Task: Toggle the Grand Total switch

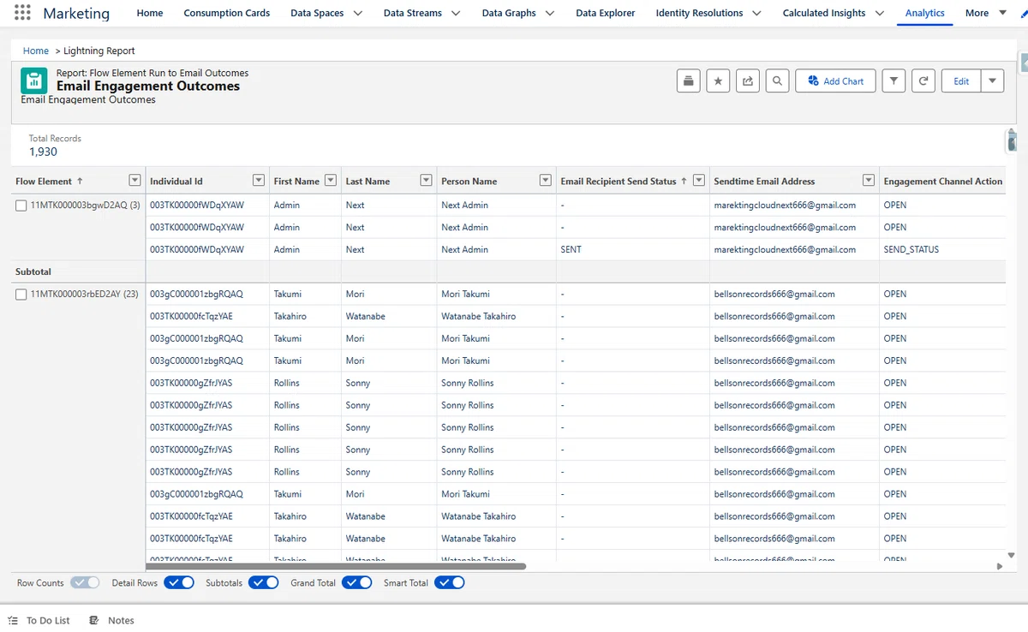Action: [x=357, y=582]
